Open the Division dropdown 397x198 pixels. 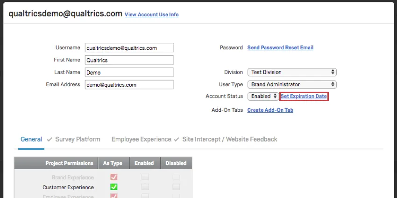[x=292, y=72]
